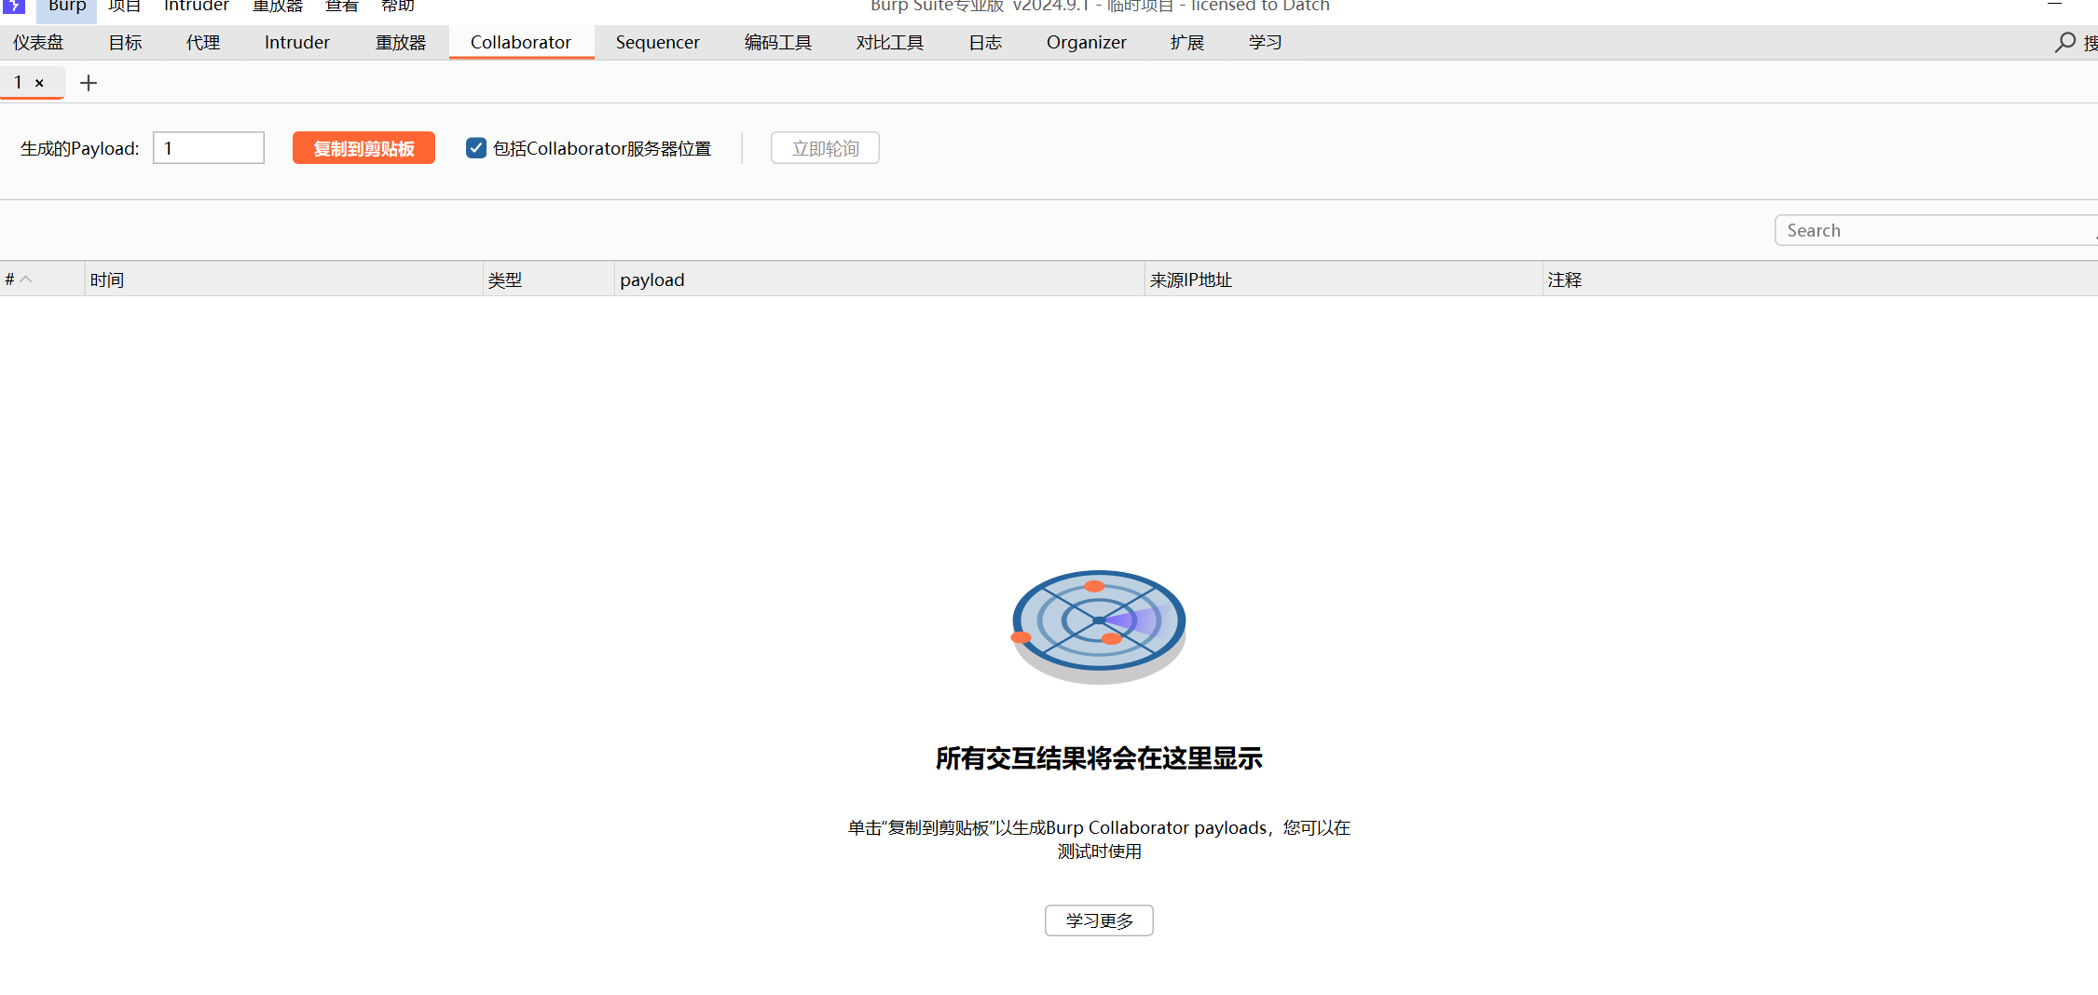The image size is (2098, 995).
Task: Open the 帮助 menu
Action: [397, 7]
